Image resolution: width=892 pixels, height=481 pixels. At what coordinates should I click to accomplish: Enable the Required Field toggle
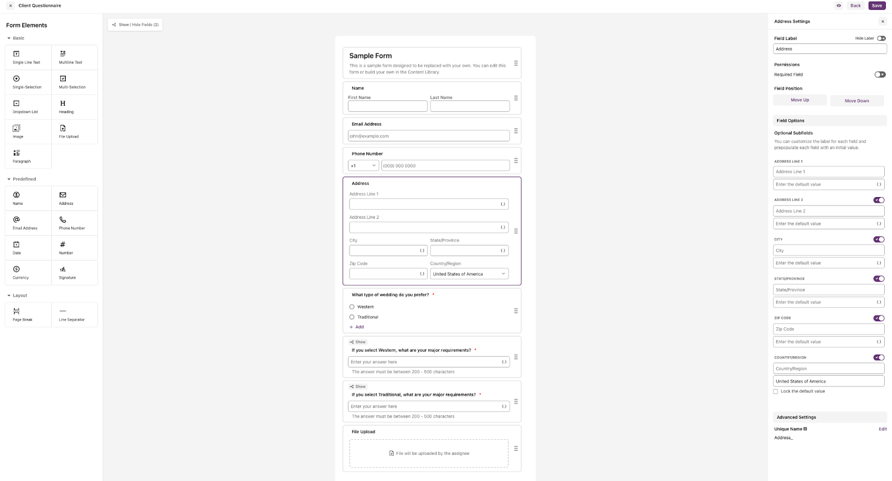pyautogui.click(x=880, y=75)
